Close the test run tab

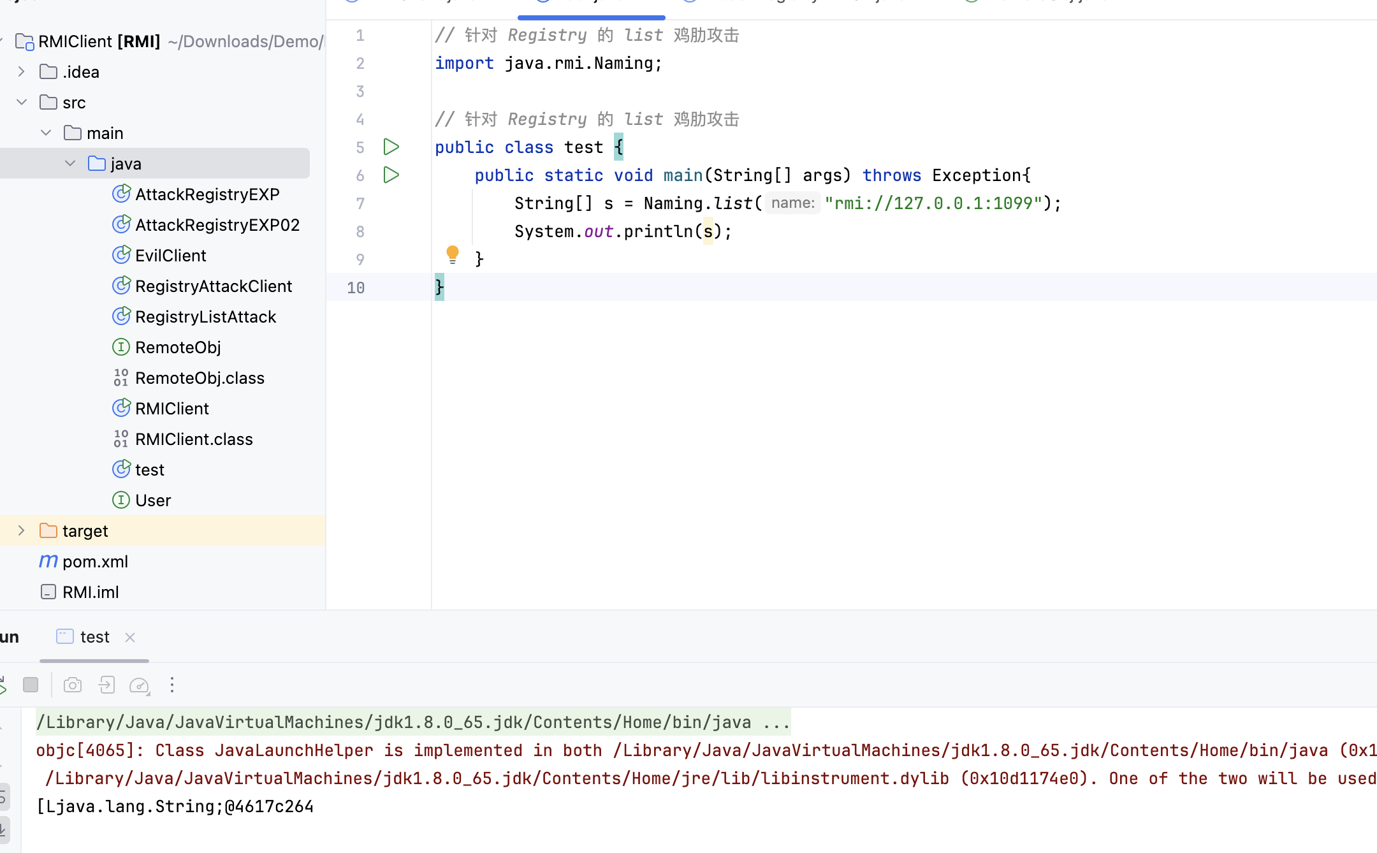[x=130, y=638]
